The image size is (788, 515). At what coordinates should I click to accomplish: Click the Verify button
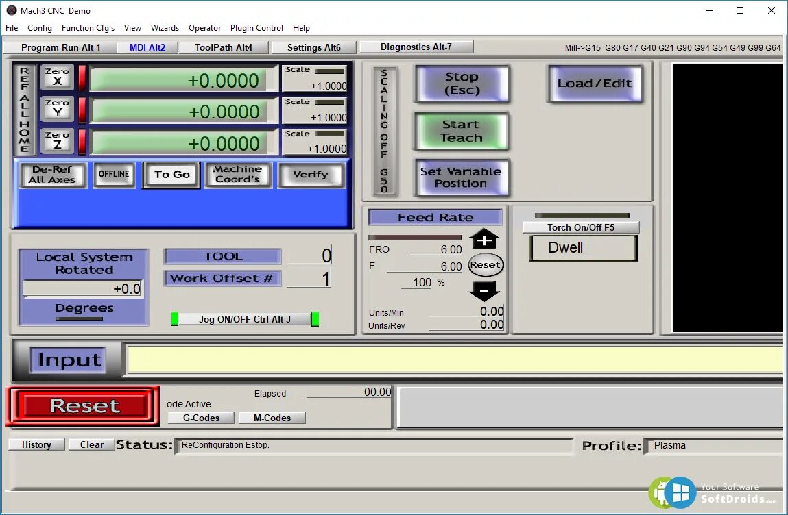pyautogui.click(x=311, y=174)
